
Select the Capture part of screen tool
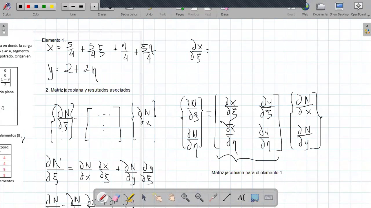click(255, 198)
